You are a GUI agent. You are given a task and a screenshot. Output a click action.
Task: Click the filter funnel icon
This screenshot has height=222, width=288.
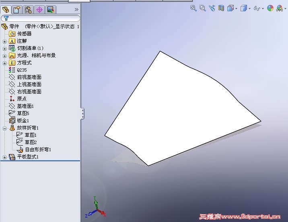(6, 18)
